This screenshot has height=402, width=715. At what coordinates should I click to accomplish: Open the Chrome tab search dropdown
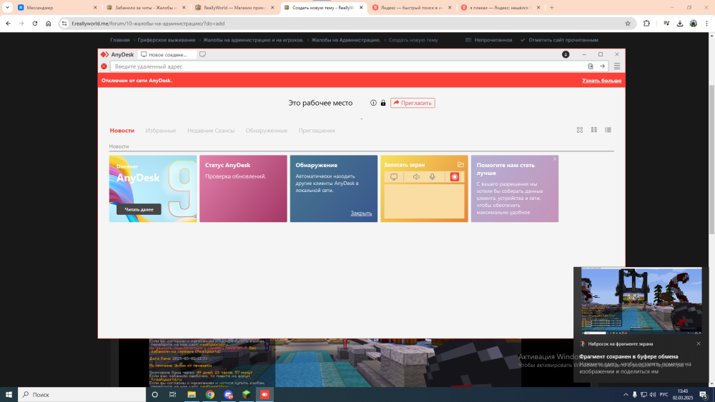[7, 7]
